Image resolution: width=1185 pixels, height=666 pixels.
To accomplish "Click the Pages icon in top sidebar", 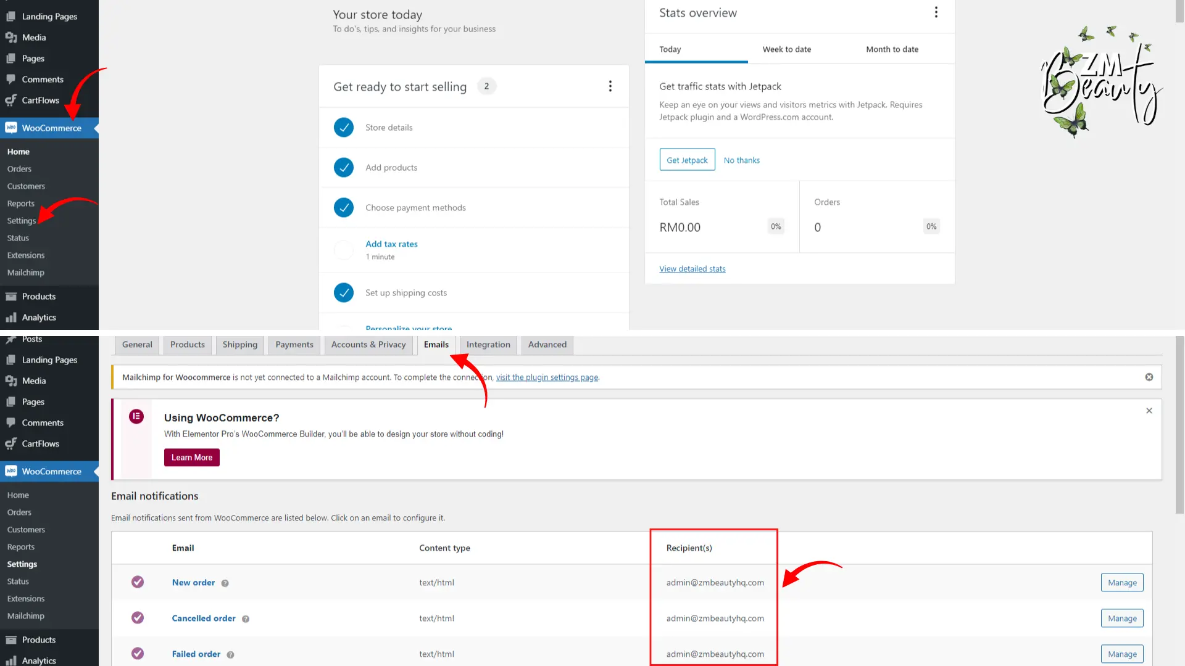I will (10, 59).
